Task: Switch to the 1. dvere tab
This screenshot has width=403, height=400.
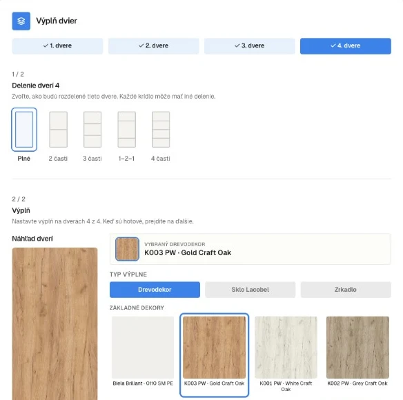Action: coord(57,46)
